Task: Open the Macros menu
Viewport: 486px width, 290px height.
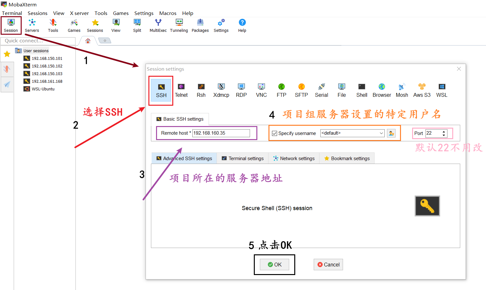Action: click(168, 13)
